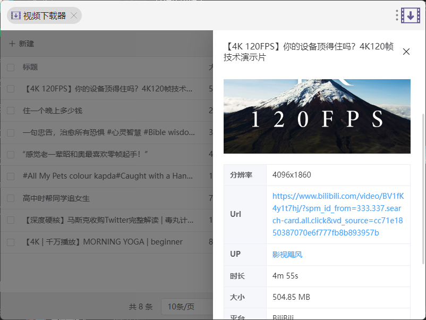Click the 新建 button
This screenshot has height=320, width=426.
click(x=26, y=44)
